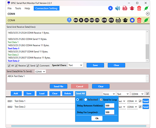Click the CTS signal indicator
This screenshot has height=128, width=156.
pyautogui.click(x=97, y=20)
